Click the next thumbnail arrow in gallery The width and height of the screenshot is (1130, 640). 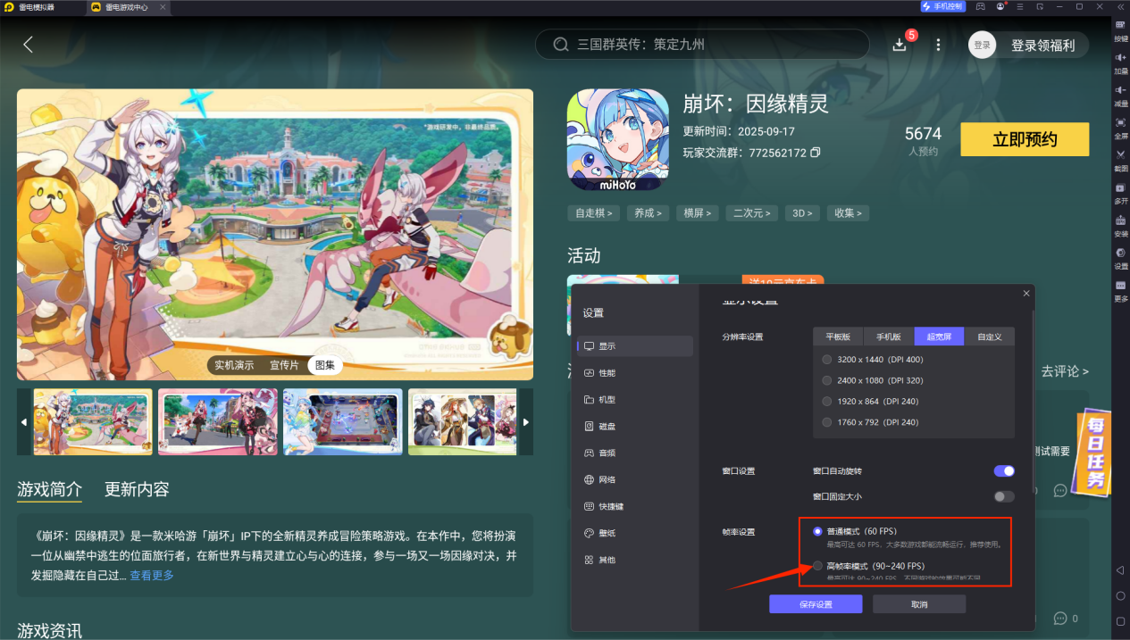point(526,422)
